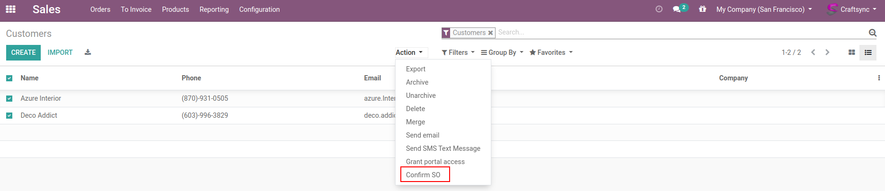Viewport: 885px width, 191px height.
Task: Uncheck the Deco Addict row checkbox
Action: click(9, 116)
